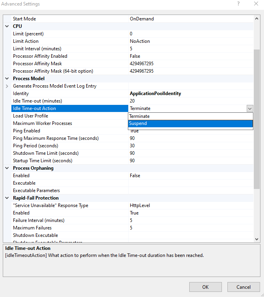Select Startup Time Limit (seconds) property

(x=42, y=161)
